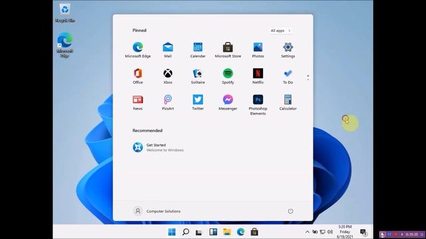
Task: Launch Microsoft Edge from the taskbar
Action: coord(240,232)
